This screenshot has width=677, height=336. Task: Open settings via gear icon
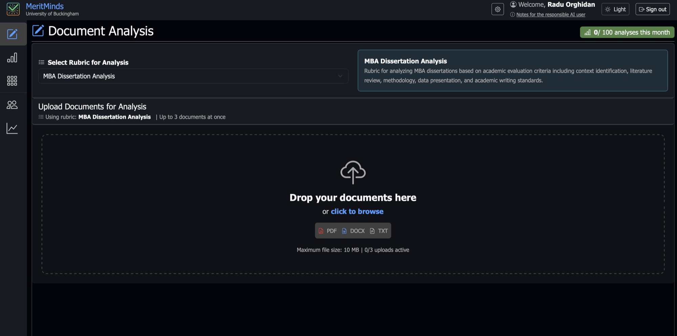[498, 9]
